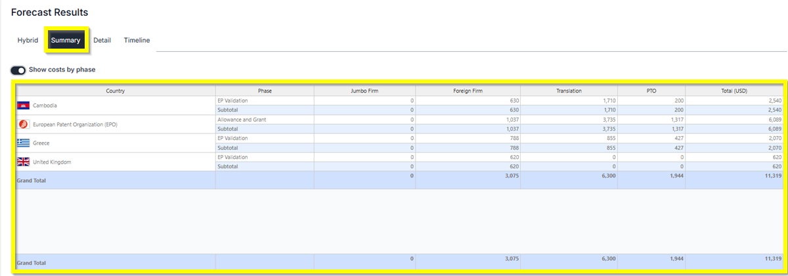Click the Total (USD) column header

tap(734, 91)
